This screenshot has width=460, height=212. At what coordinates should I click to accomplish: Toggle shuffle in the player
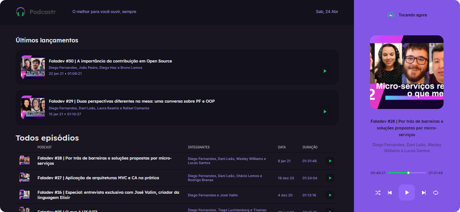pos(378,193)
